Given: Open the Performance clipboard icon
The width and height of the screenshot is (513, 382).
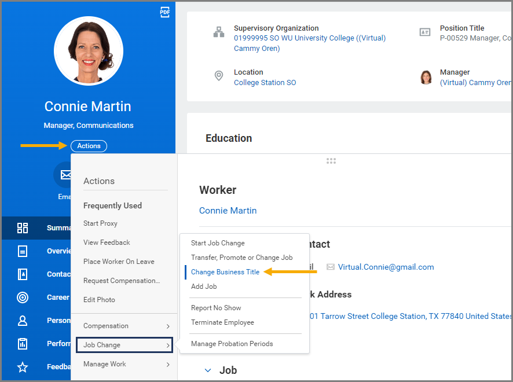Looking at the screenshot, I should point(23,344).
